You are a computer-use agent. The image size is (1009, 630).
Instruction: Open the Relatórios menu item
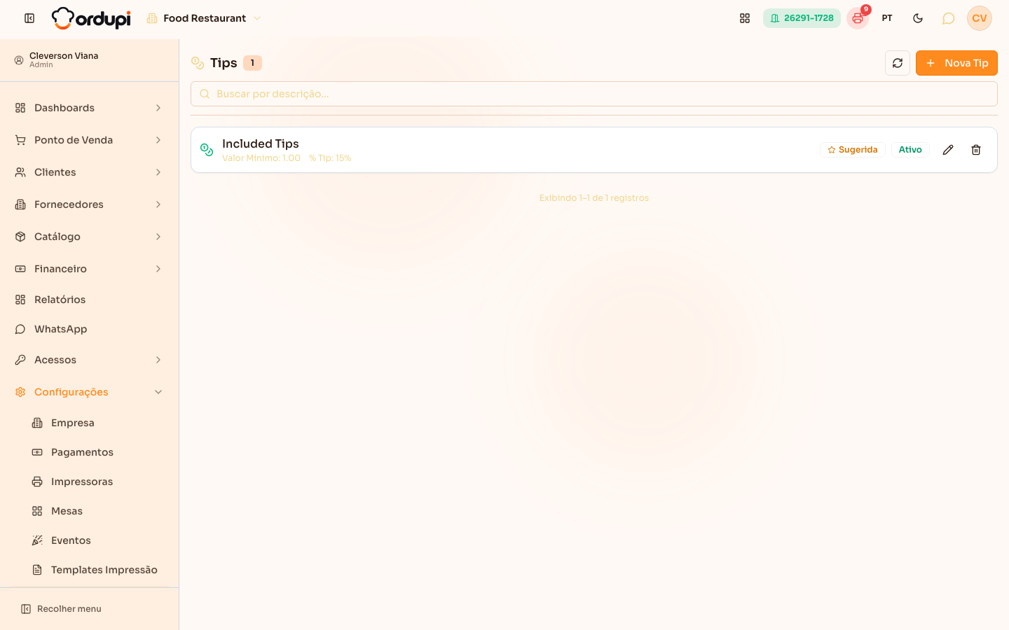click(90, 300)
